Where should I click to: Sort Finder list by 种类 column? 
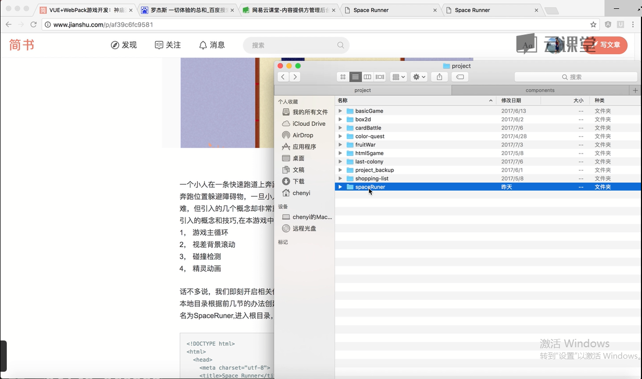[616, 100]
